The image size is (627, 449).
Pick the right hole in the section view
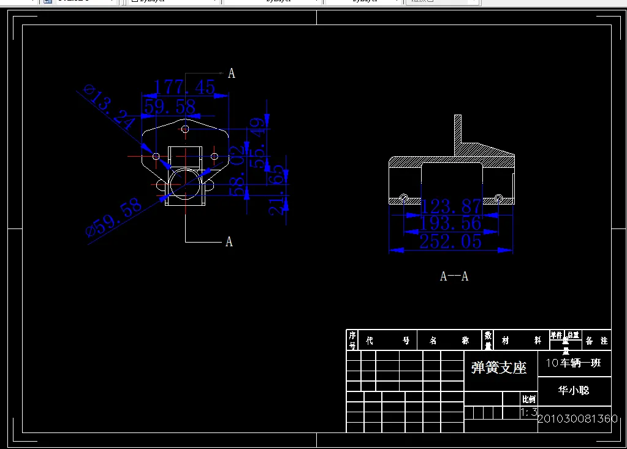coord(498,198)
